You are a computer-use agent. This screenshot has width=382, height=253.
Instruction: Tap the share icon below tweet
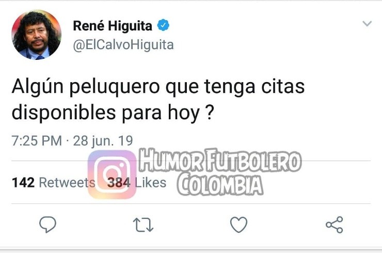(335, 225)
